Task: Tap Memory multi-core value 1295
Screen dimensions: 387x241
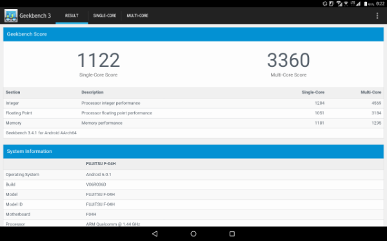Action: click(377, 123)
